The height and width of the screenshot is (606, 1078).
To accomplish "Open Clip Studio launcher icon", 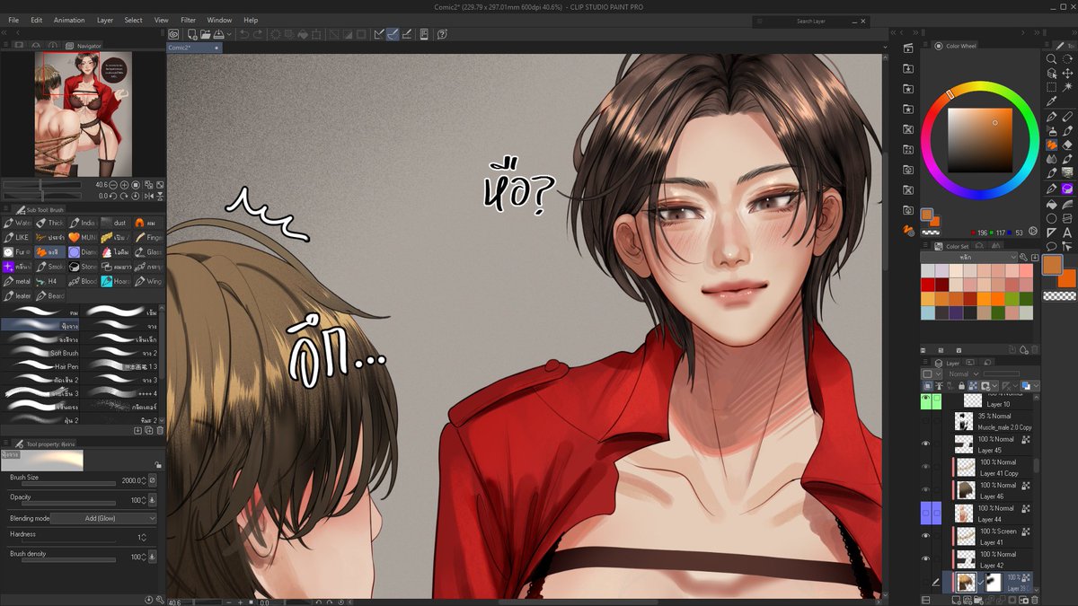I will click(173, 34).
